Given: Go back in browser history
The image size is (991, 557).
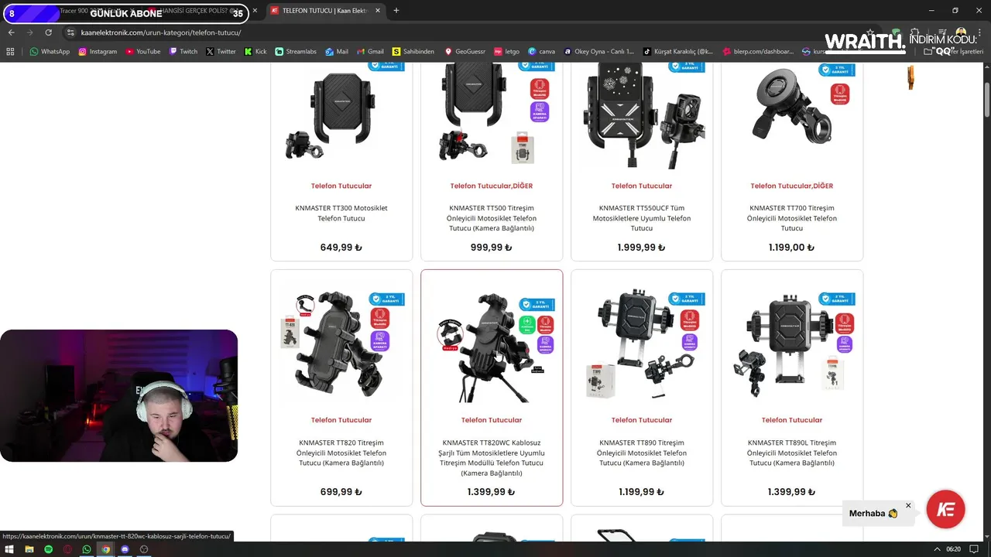Looking at the screenshot, I should pyautogui.click(x=11, y=32).
